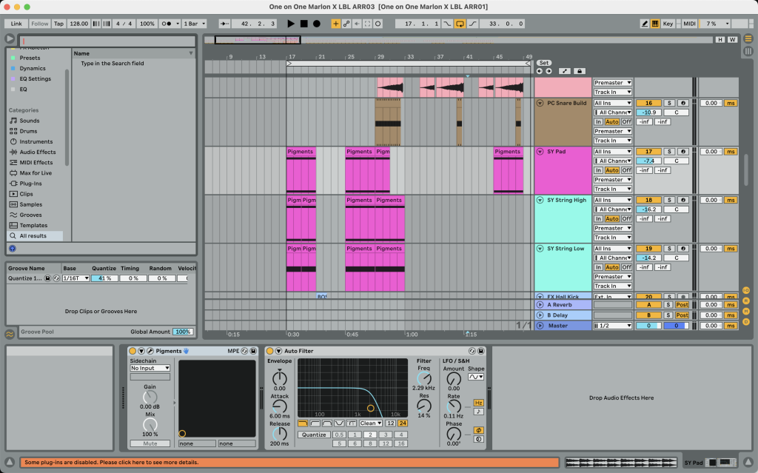Click the Tap tempo button
The width and height of the screenshot is (758, 473).
pyautogui.click(x=58, y=24)
